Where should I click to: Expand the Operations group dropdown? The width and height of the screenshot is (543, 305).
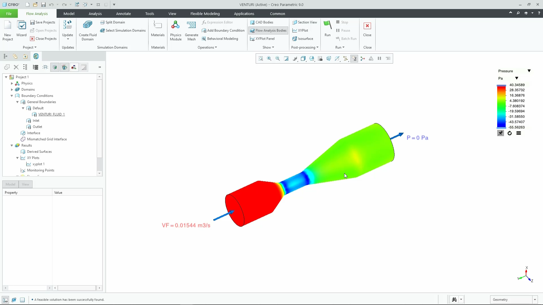[207, 47]
